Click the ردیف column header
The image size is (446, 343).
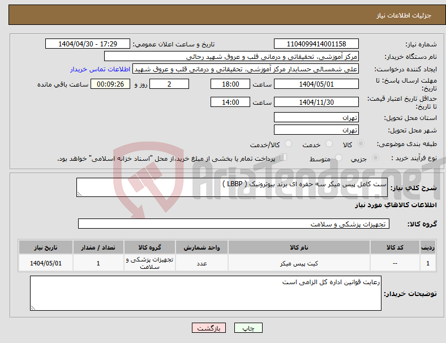pyautogui.click(x=428, y=247)
